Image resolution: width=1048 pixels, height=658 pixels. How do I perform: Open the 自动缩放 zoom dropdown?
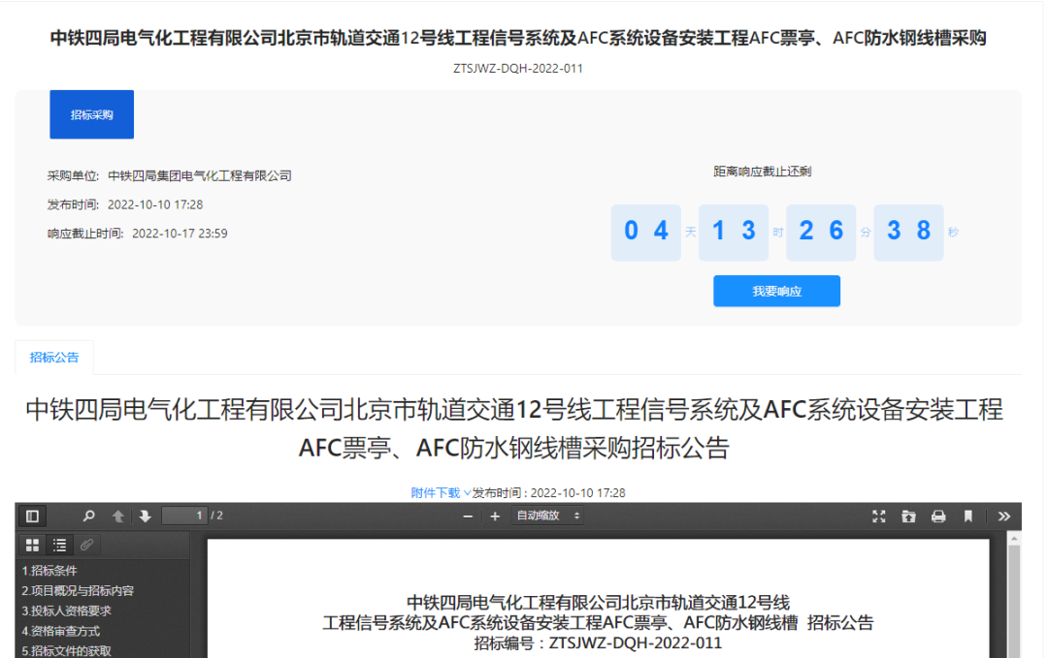click(547, 516)
